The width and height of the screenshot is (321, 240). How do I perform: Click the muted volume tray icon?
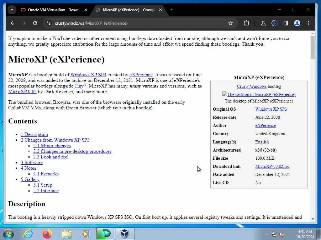tap(282, 234)
